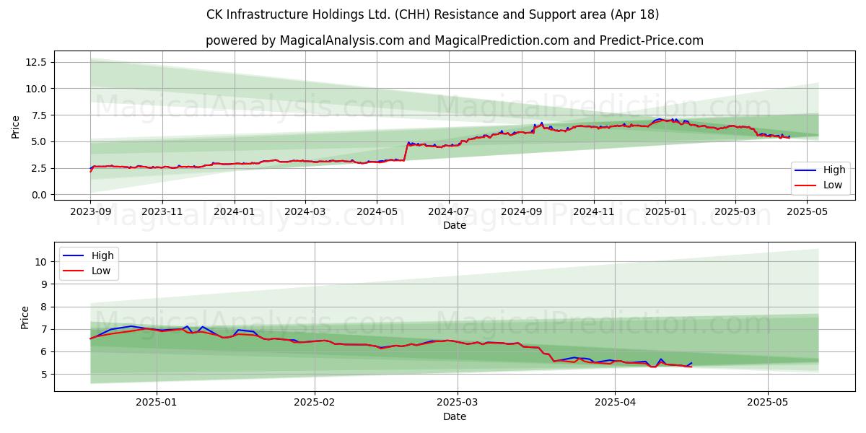866x433 pixels.
Task: Click 'High' in the lower chart legend
Action: click(102, 255)
